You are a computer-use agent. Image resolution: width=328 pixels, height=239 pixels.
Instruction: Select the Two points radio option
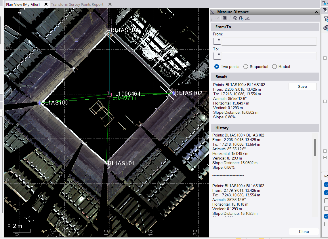217,67
